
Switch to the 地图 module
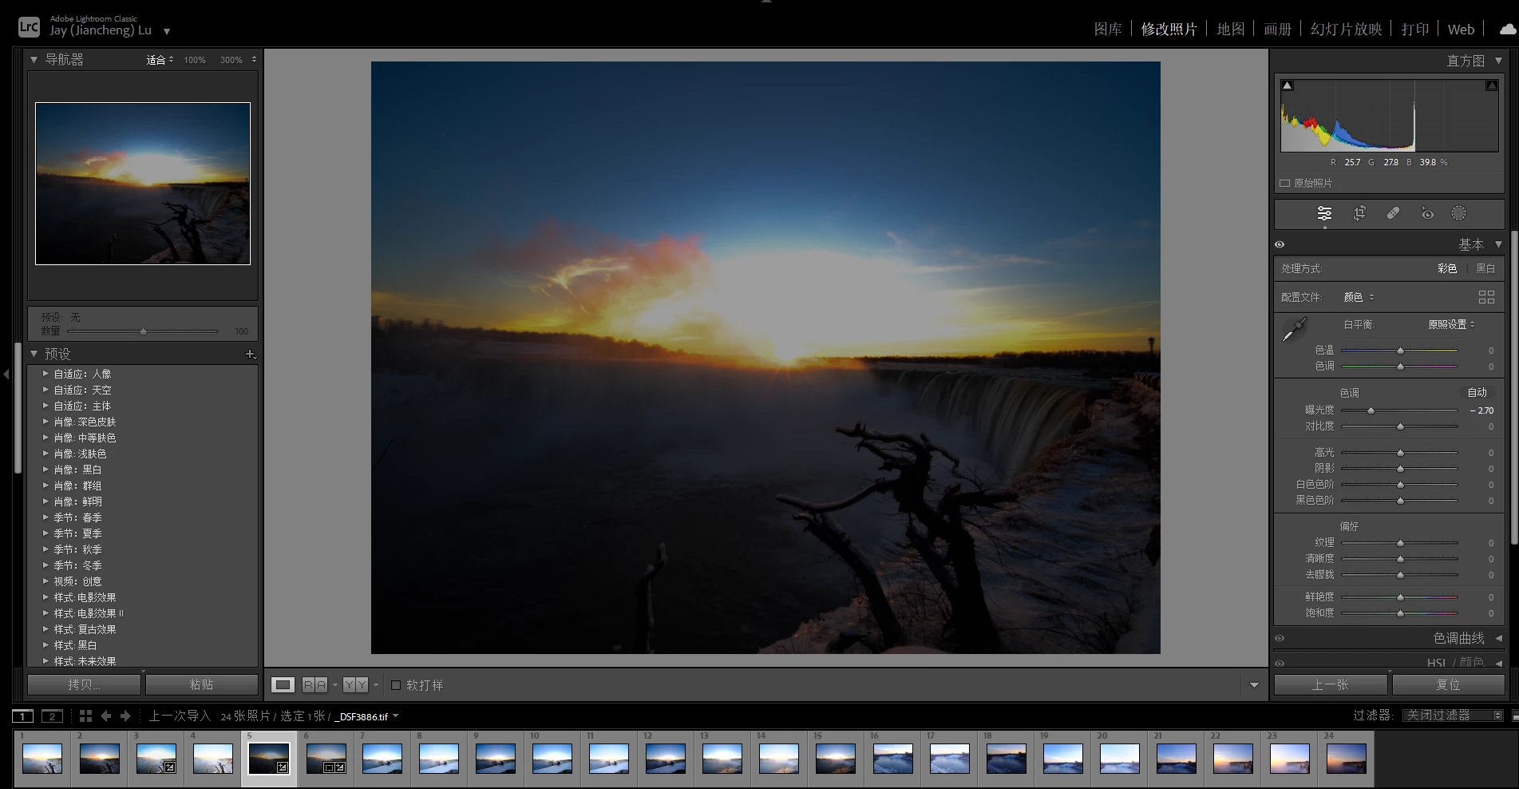(1231, 30)
